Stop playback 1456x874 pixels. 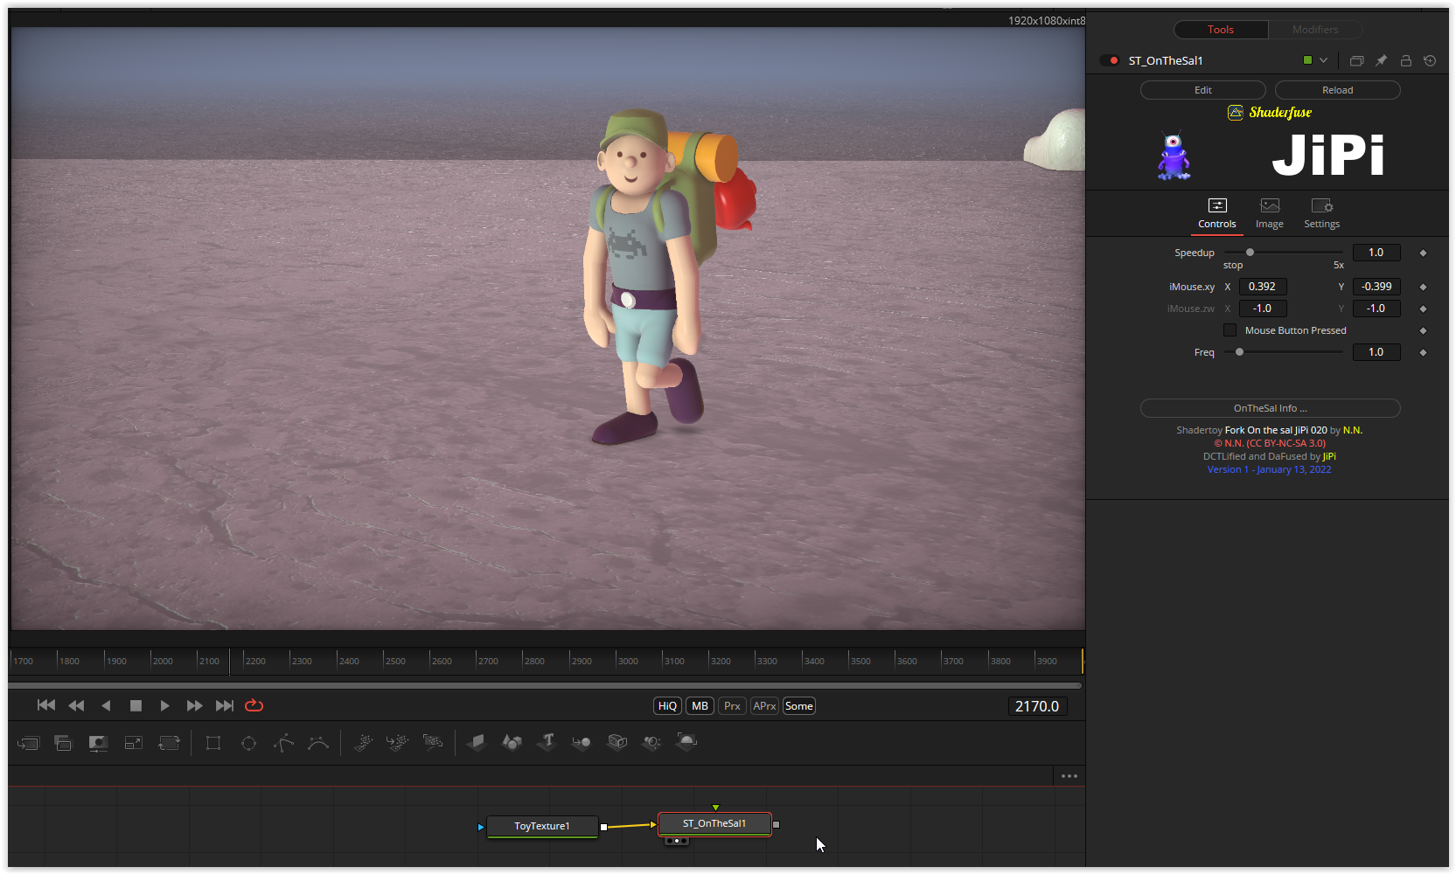tap(136, 705)
